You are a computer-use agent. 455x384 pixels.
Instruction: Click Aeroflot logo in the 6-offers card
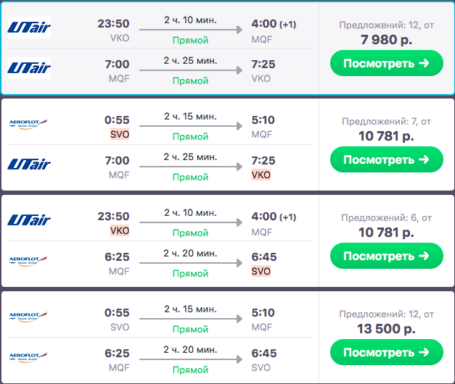[29, 261]
